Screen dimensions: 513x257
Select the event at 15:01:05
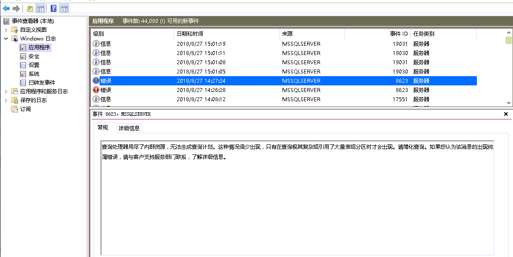[x=283, y=72]
